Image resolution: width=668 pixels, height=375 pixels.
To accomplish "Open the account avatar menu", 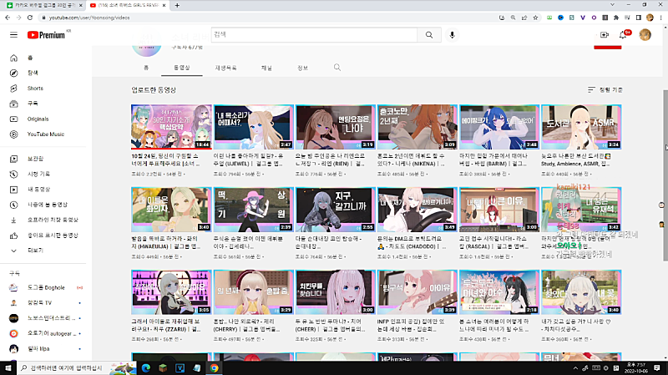I will [x=645, y=35].
